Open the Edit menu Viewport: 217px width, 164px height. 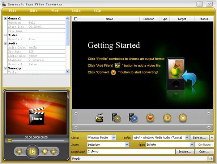pyautogui.click(x=34, y=11)
